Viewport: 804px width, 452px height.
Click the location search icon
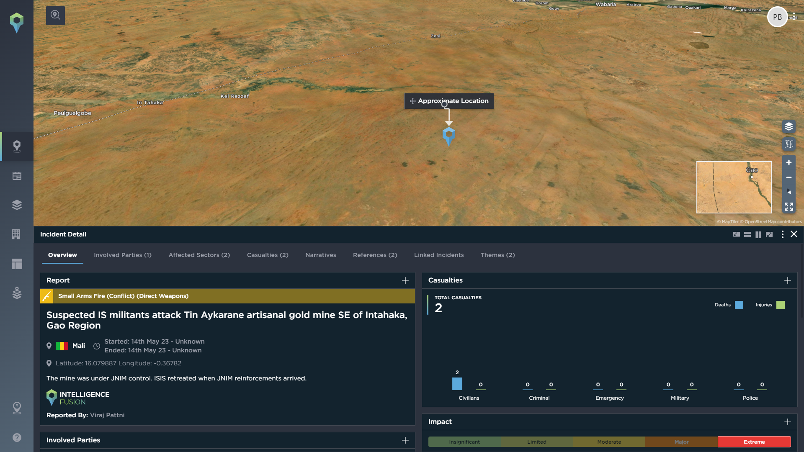[x=55, y=15]
